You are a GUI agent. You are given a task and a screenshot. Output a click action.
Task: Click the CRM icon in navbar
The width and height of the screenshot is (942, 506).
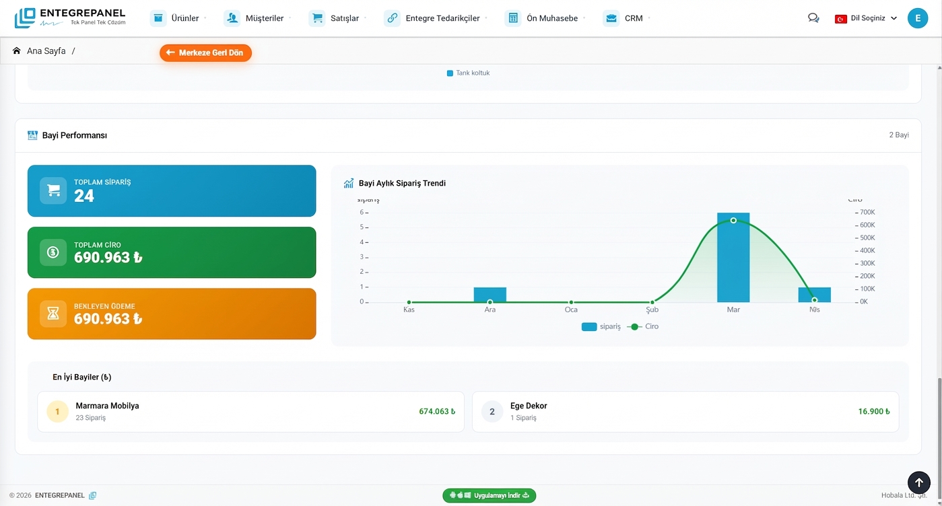611,18
